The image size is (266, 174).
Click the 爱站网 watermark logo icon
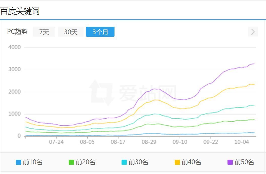coord(101,92)
